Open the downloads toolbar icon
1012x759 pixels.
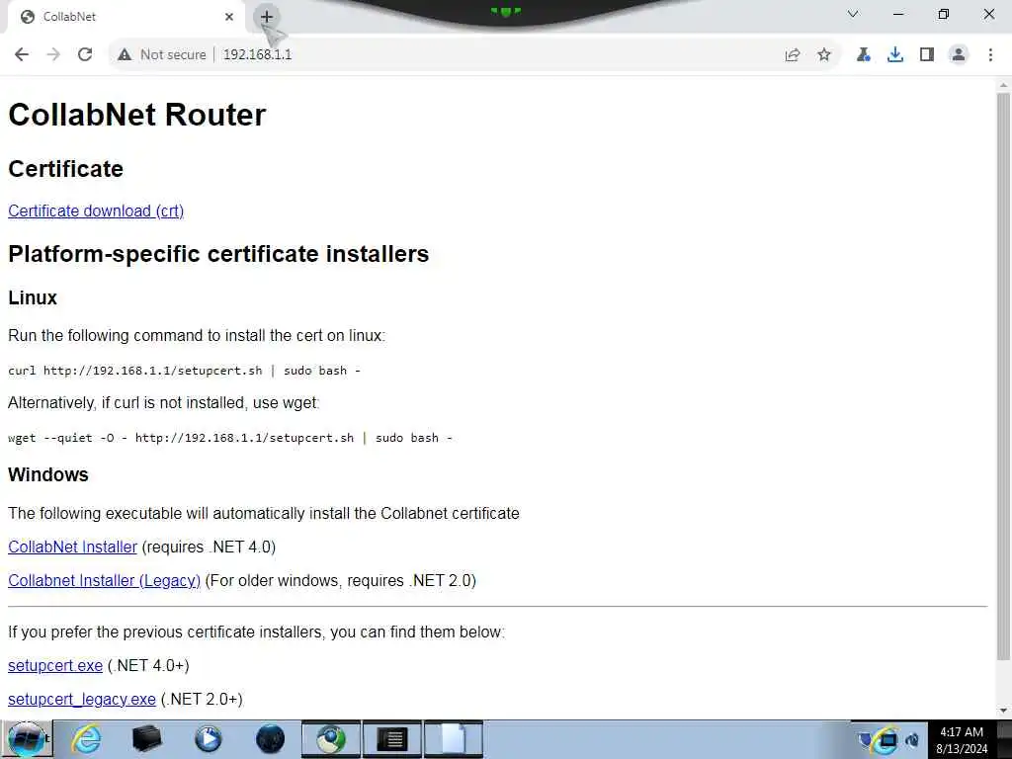[895, 55]
